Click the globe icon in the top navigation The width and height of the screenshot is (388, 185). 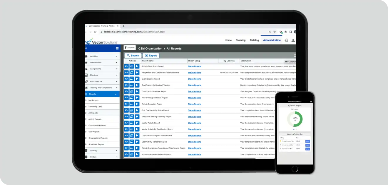(x=287, y=40)
